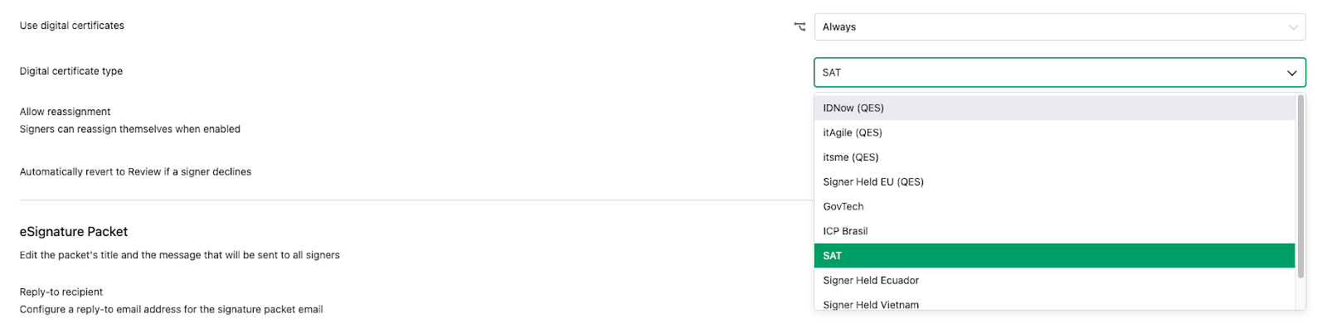Choose itAgile (QES) certificate option
The width and height of the screenshot is (1327, 323).
(1054, 133)
